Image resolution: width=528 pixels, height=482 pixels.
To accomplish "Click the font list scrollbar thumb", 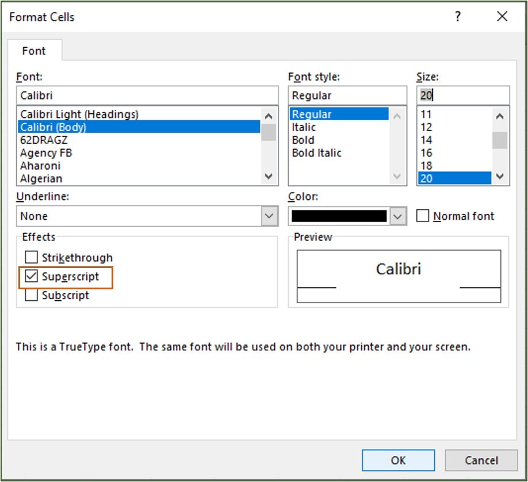I will point(269,132).
